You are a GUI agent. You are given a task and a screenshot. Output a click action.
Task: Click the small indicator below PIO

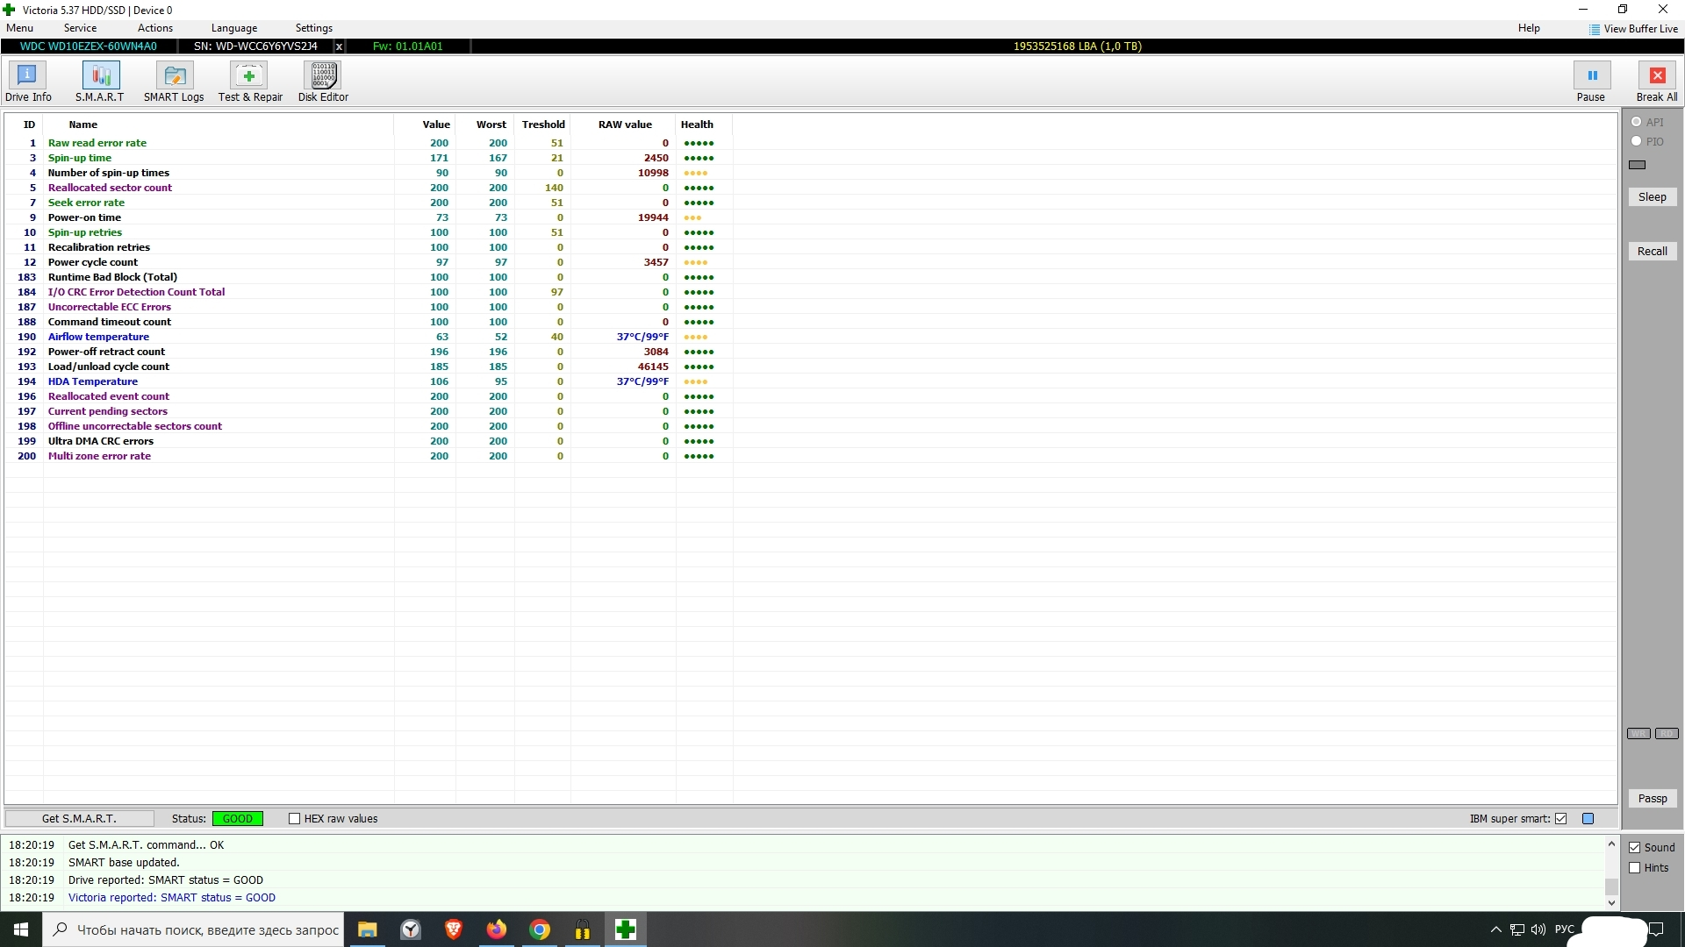tap(1638, 165)
